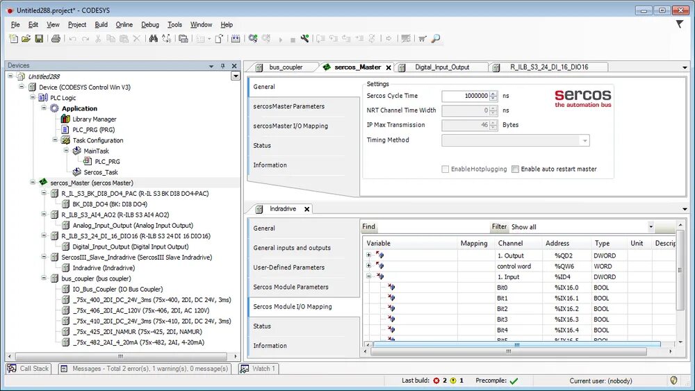
Task: Click the shopping cart store icon
Action: coord(423,39)
